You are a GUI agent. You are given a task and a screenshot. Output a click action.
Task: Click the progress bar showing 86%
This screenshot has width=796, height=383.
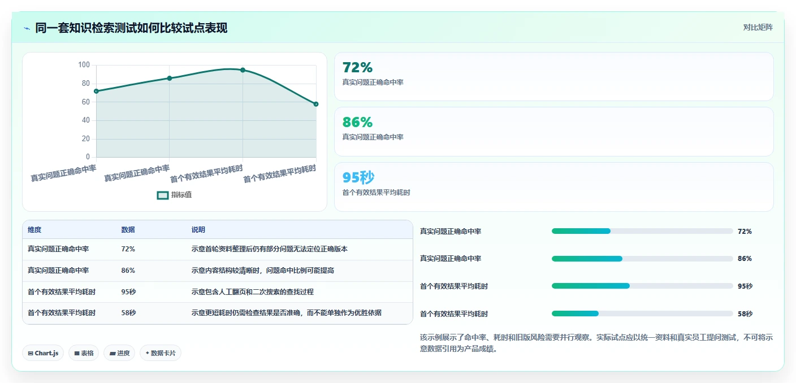[642, 259]
